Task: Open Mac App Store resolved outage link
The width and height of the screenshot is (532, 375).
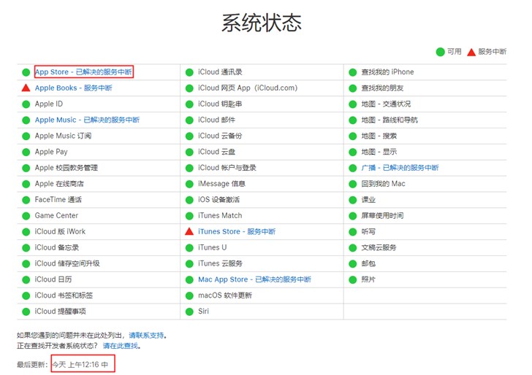Action: click(254, 279)
